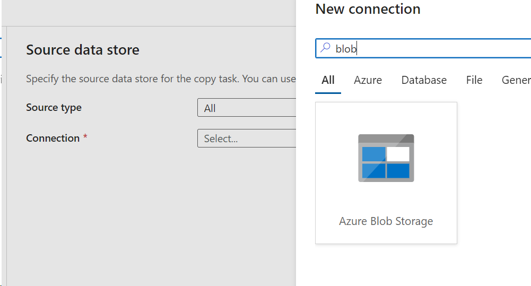Expand the Source type dropdown showing All

246,108
